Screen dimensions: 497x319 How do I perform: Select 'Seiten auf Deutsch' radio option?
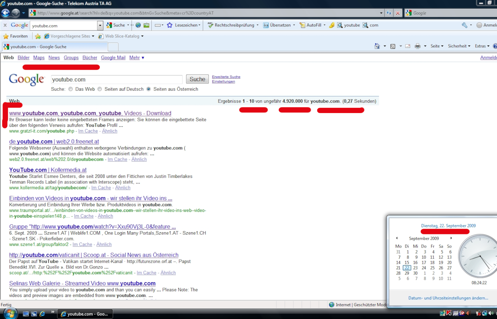tap(100, 89)
